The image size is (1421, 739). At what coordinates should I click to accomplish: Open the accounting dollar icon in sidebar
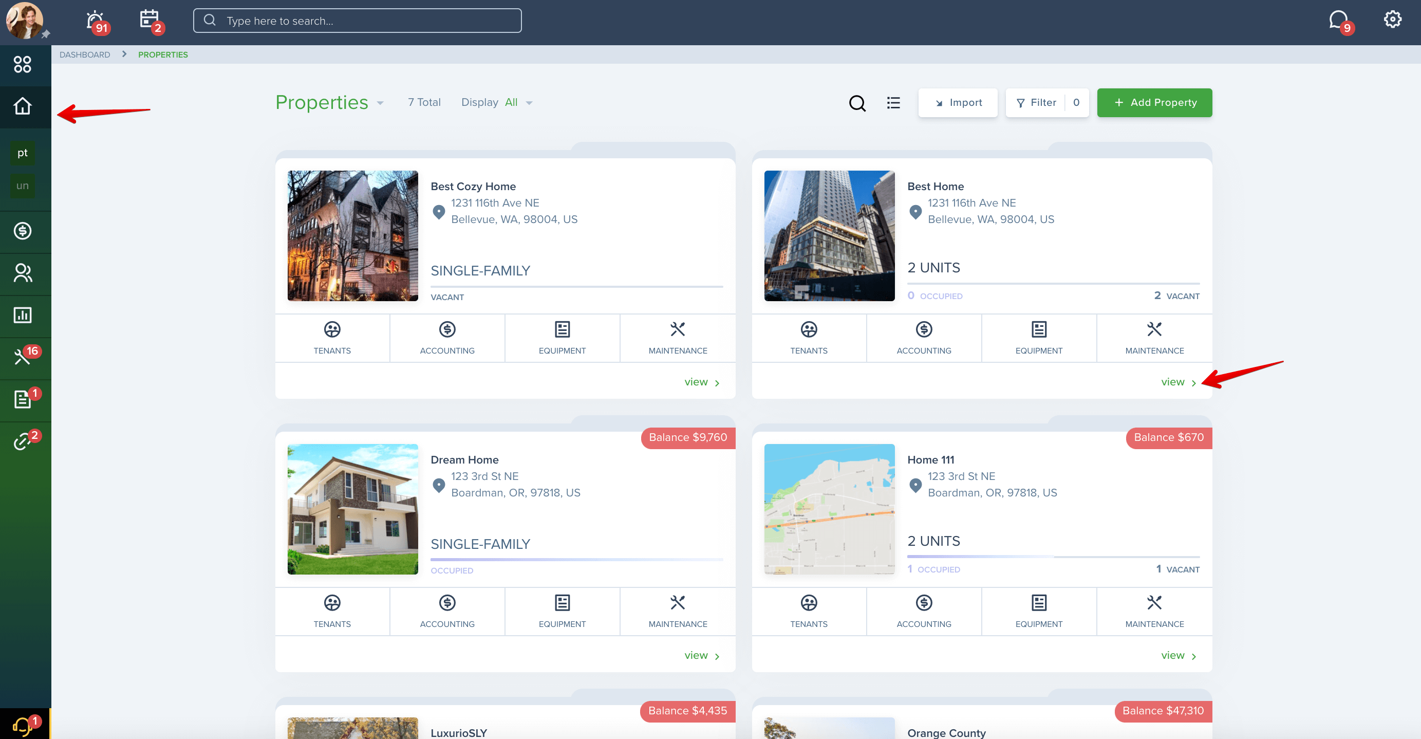pyautogui.click(x=23, y=231)
